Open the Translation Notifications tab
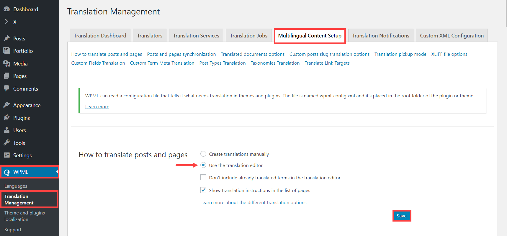 [381, 35]
